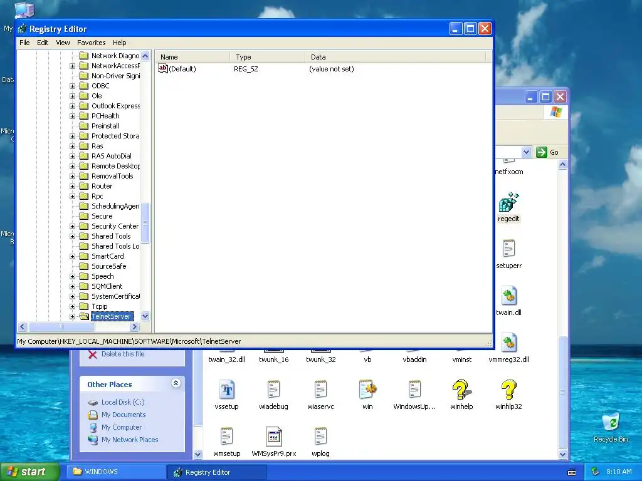Select the RemovalTools registry key

tap(112, 176)
